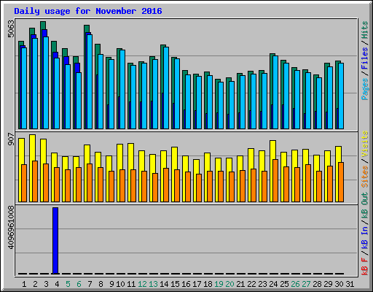Click the orange sites bar for day 24
373x292 pixels.
[x=275, y=180]
